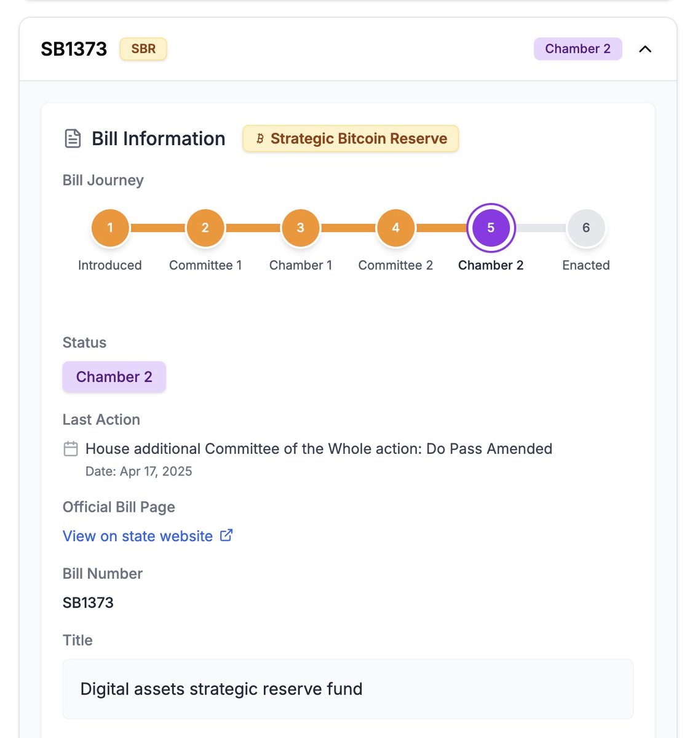Select step 3 Chamber 1 circle
690x738 pixels.
[x=300, y=228]
